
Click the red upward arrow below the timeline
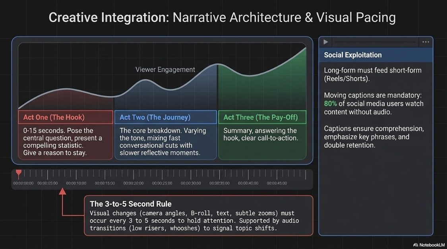(x=62, y=191)
